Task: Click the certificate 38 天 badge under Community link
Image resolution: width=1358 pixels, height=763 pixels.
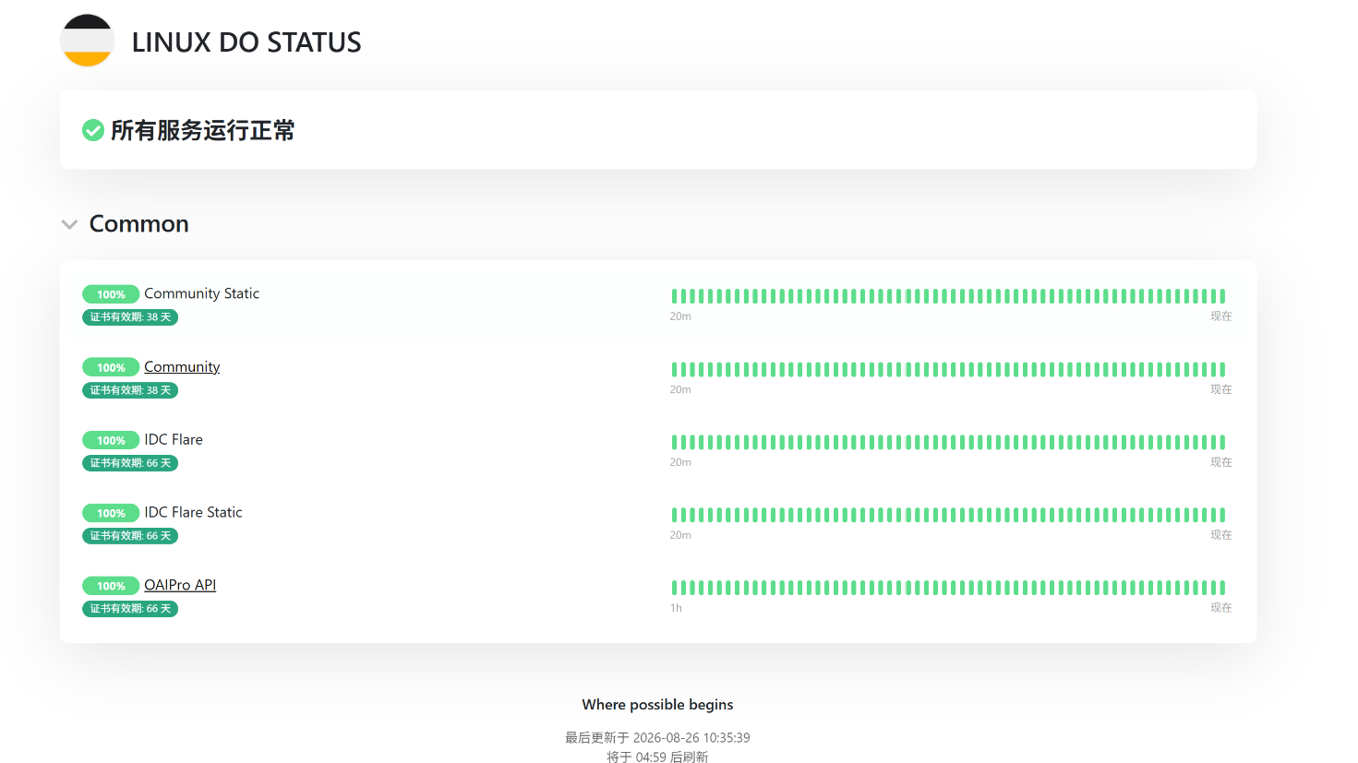Action: click(130, 390)
